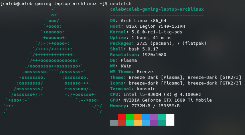245x135 pixels.
Task: Click the gray color block
Action: [114, 123]
